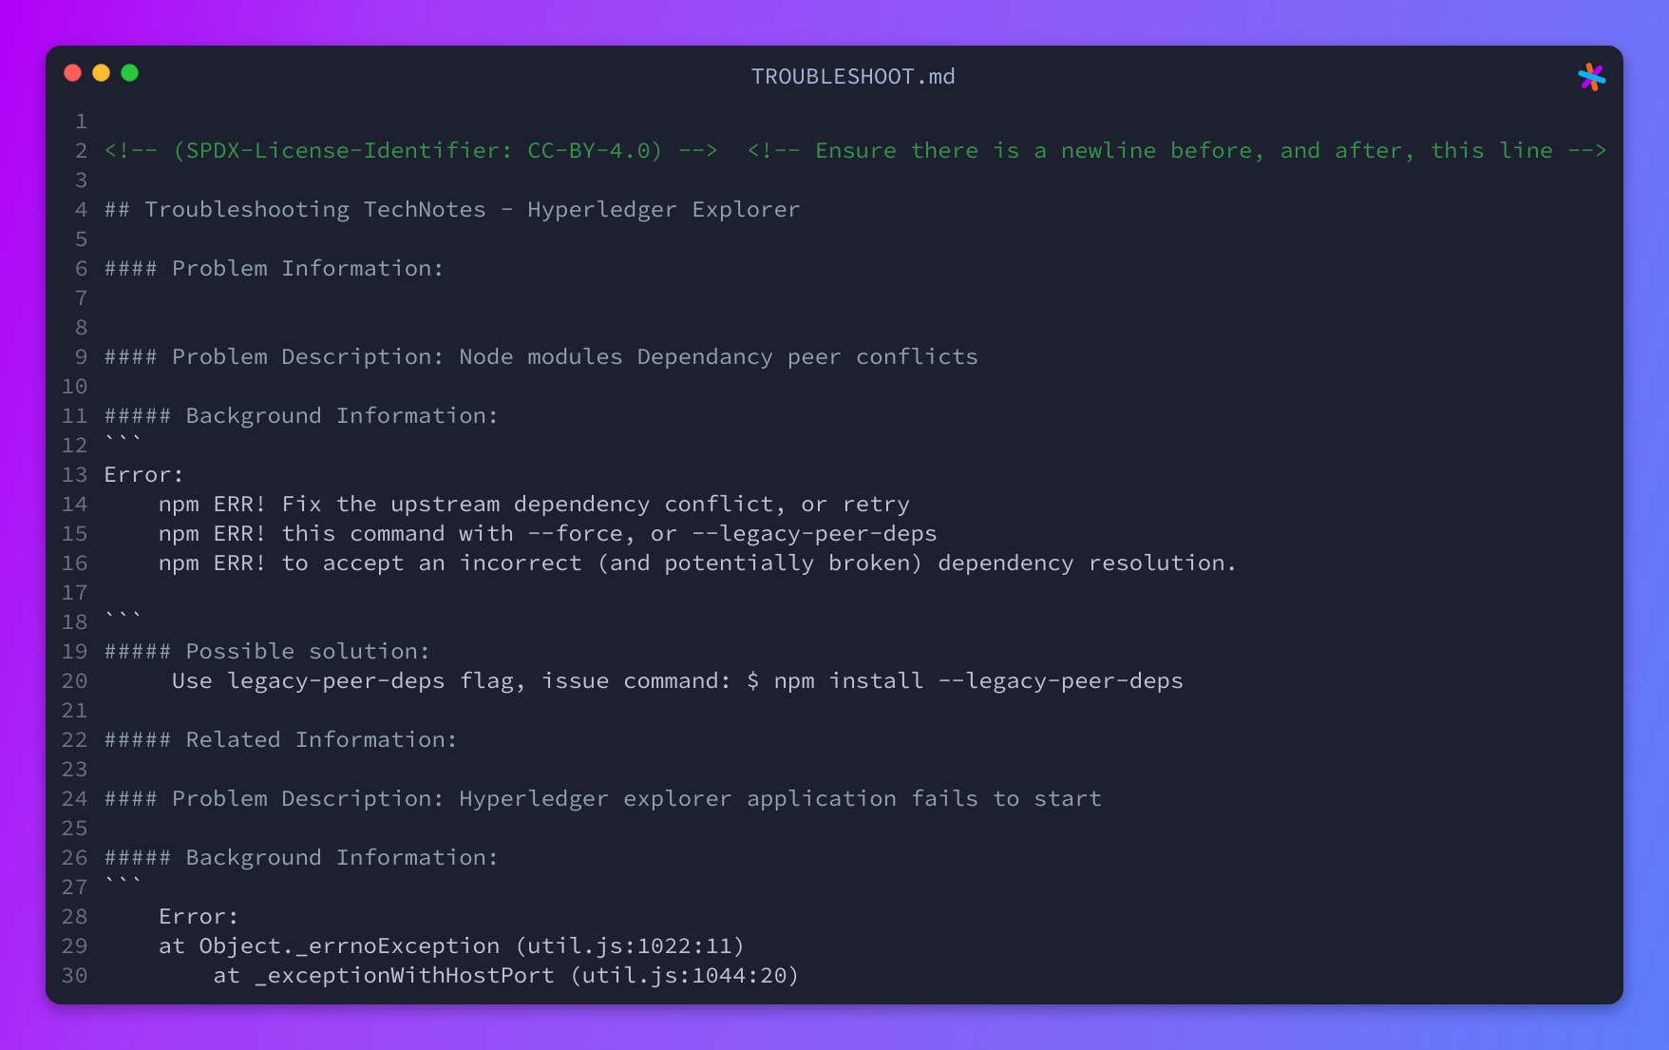Click the Node modules Dependancy peer conflicts line
This screenshot has width=1669, height=1050.
click(541, 357)
